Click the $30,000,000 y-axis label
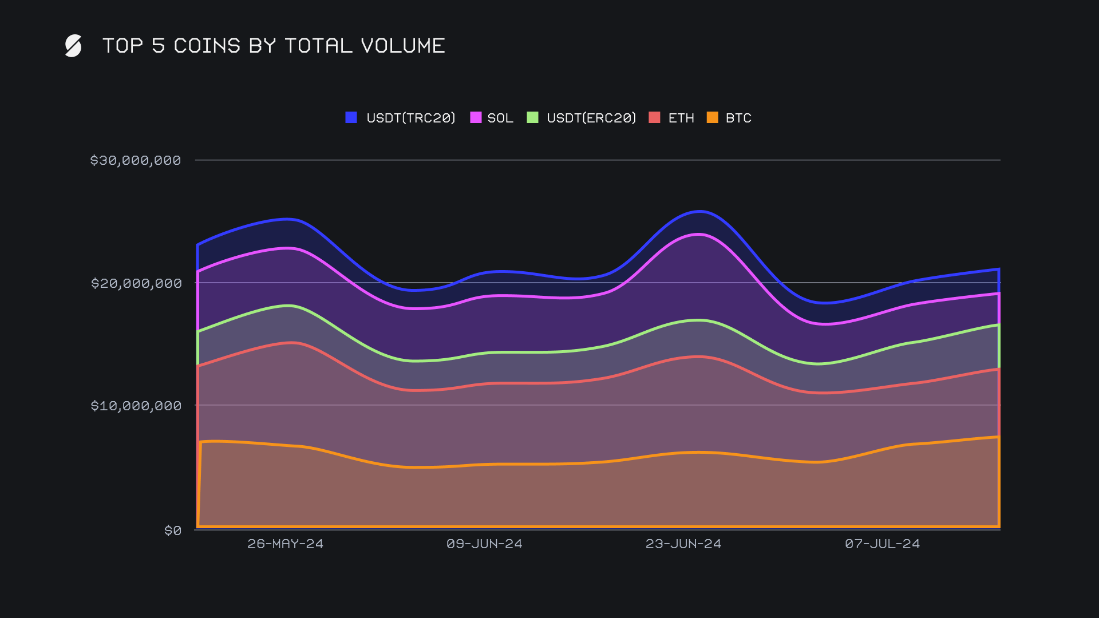This screenshot has width=1099, height=618. [136, 160]
